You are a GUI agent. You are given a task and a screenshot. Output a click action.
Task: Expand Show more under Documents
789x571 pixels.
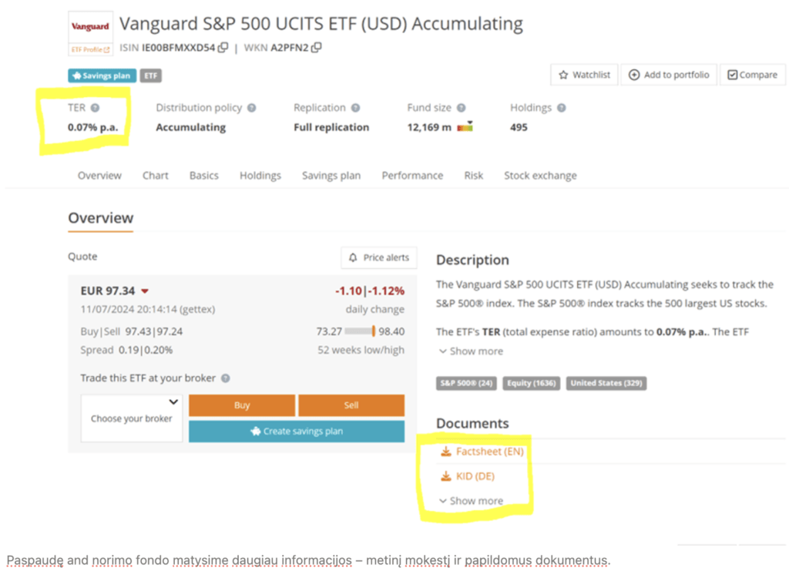pyautogui.click(x=471, y=501)
